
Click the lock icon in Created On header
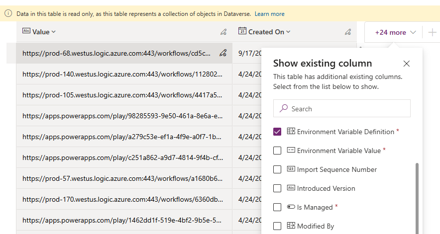(x=348, y=32)
